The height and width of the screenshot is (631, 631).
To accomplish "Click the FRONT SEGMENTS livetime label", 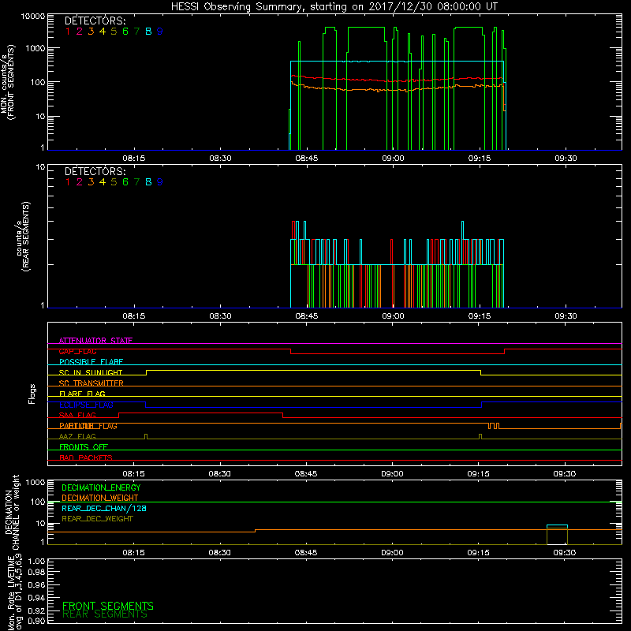I will tap(108, 606).
